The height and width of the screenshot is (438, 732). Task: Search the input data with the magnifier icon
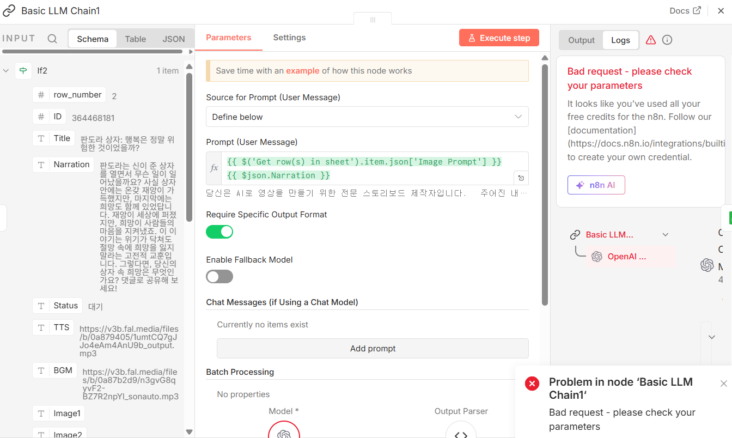pyautogui.click(x=52, y=39)
